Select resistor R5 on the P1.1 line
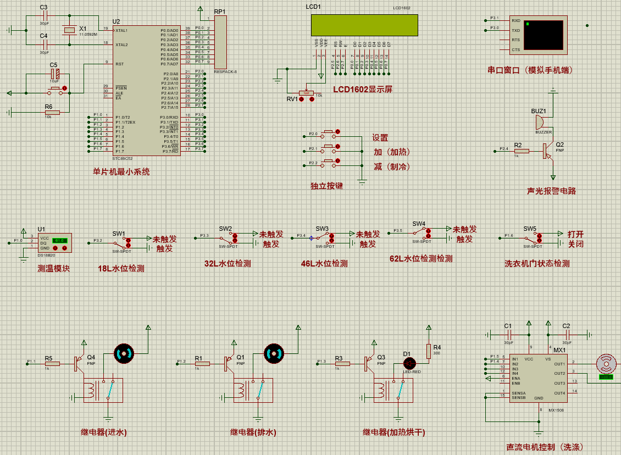This screenshot has width=621, height=455. coord(52,364)
